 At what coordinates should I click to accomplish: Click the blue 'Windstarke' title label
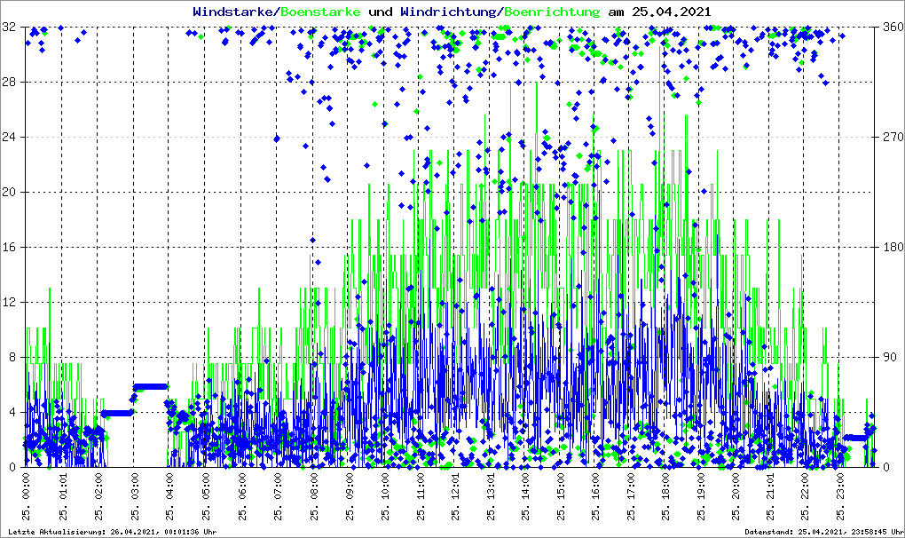pos(234,12)
